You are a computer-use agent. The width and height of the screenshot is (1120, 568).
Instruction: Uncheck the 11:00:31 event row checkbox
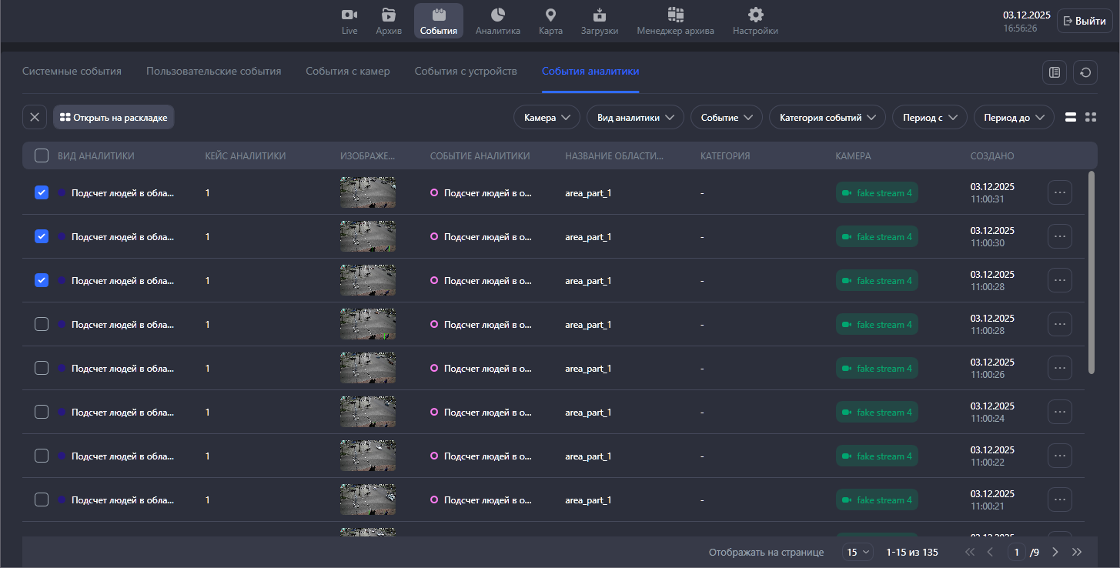tap(42, 192)
